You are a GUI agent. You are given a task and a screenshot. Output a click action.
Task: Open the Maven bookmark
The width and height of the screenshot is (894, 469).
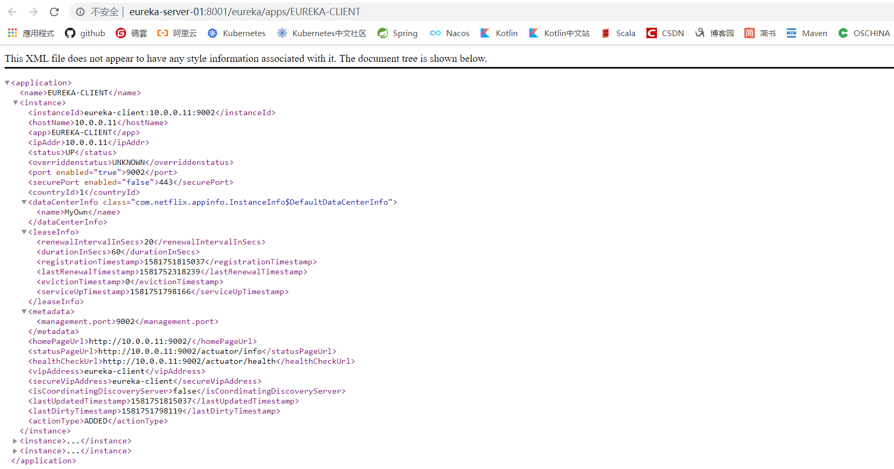tap(807, 33)
